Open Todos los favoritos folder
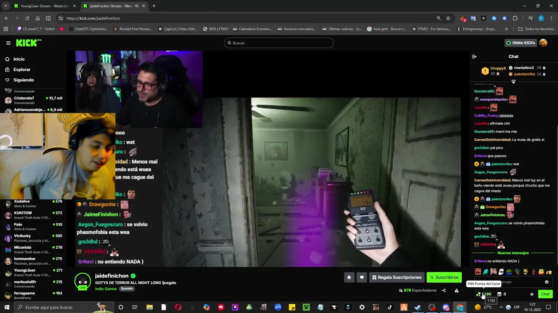Image resolution: width=558 pixels, height=313 pixels. (x=536, y=29)
